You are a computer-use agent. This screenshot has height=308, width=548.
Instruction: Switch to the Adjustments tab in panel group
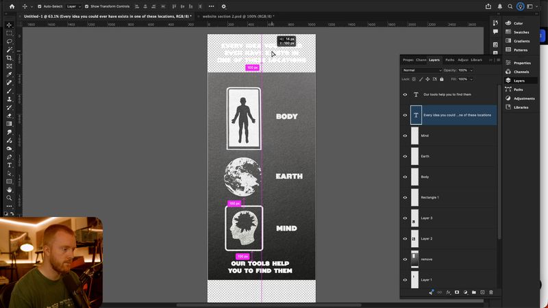(463, 60)
